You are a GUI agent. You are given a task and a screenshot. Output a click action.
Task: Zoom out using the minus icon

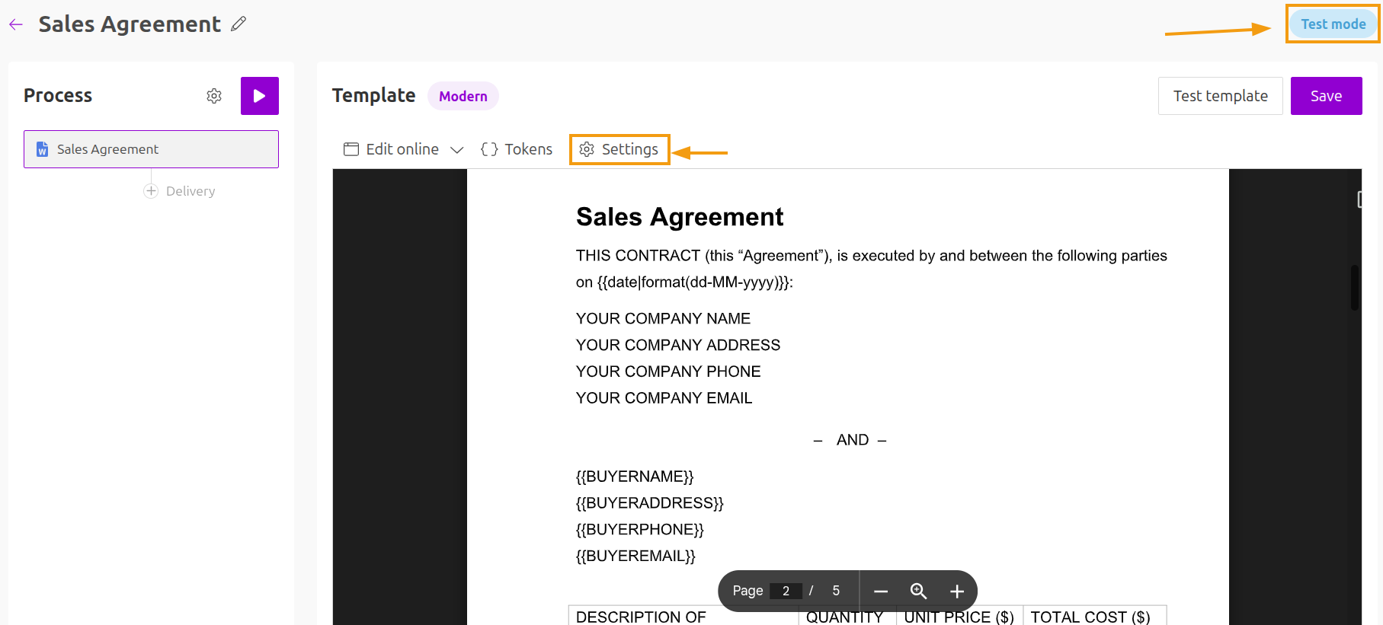click(881, 592)
